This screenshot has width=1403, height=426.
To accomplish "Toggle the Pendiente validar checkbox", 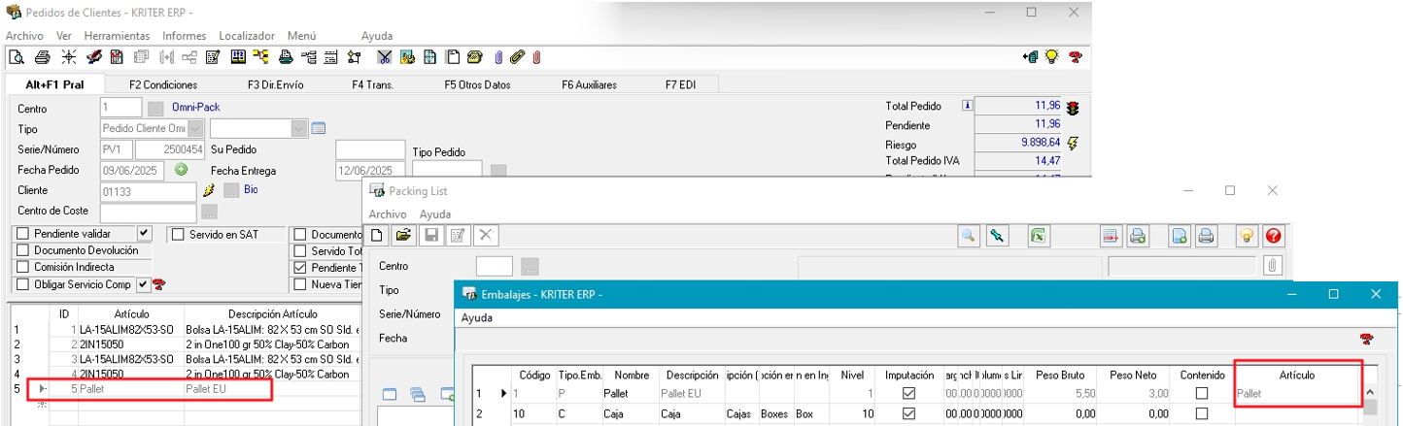I will [x=22, y=234].
